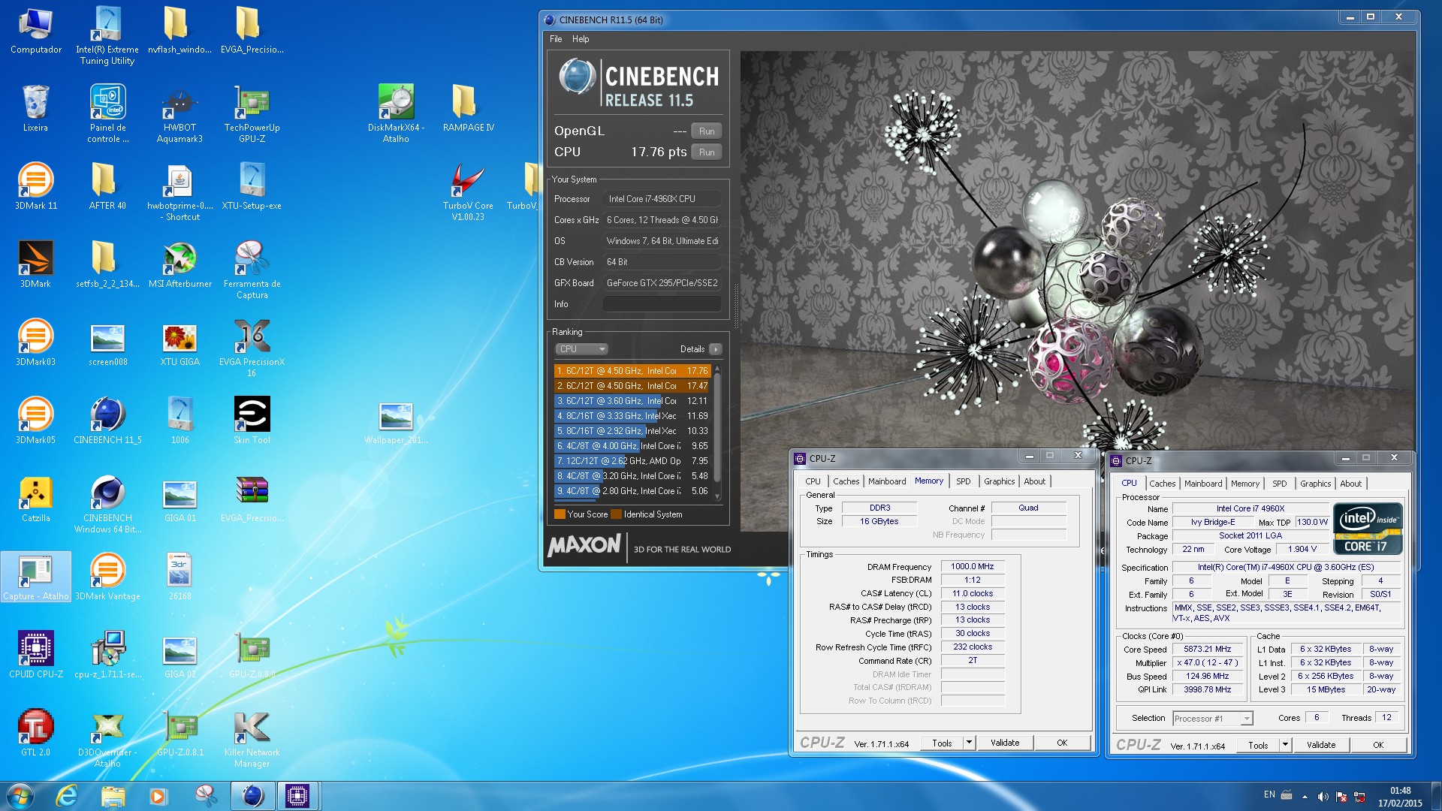This screenshot has height=811, width=1442.
Task: Show hidden system tray icons
Action: (1305, 797)
